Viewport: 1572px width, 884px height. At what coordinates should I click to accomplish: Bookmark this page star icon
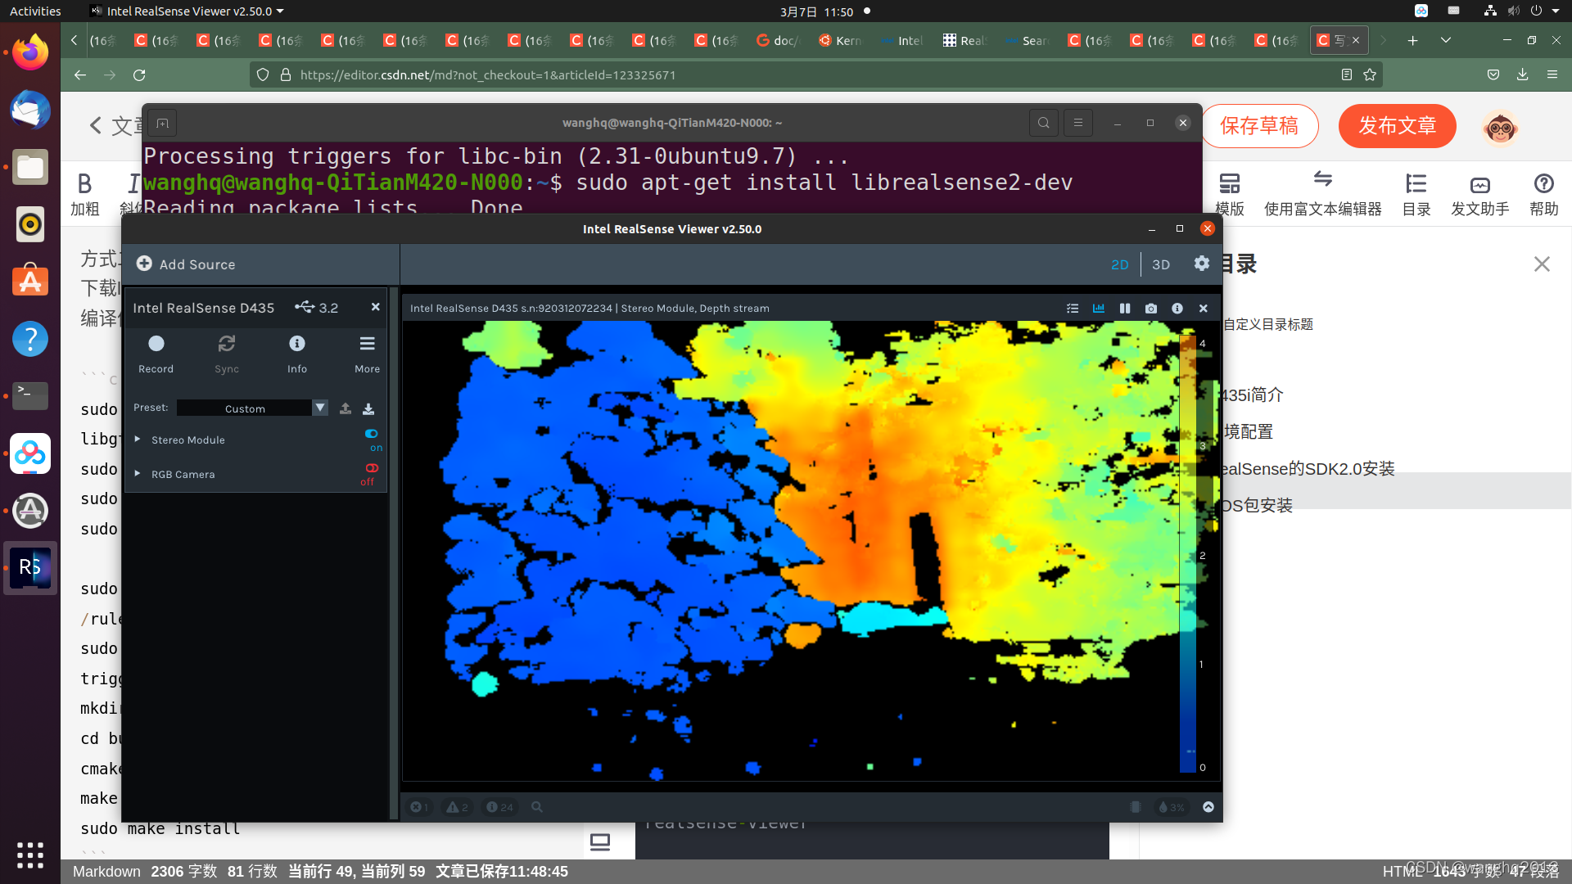[1370, 74]
